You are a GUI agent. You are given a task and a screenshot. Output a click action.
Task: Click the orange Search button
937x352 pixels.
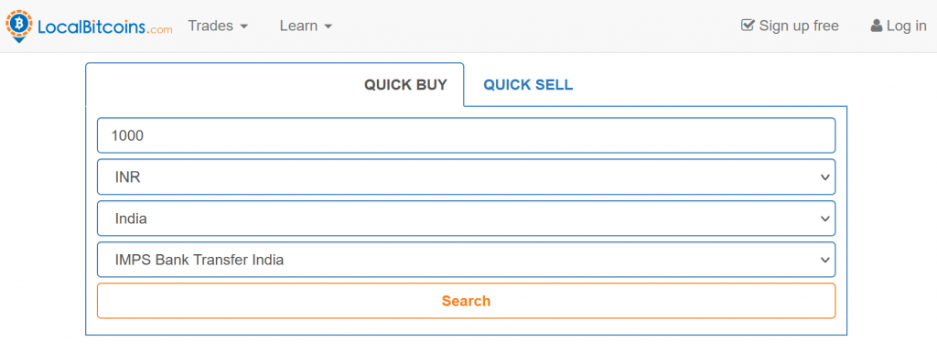pyautogui.click(x=466, y=301)
